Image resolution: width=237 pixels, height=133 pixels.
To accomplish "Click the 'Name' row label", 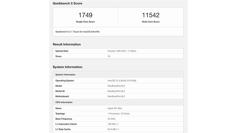I will (x=58, y=108).
